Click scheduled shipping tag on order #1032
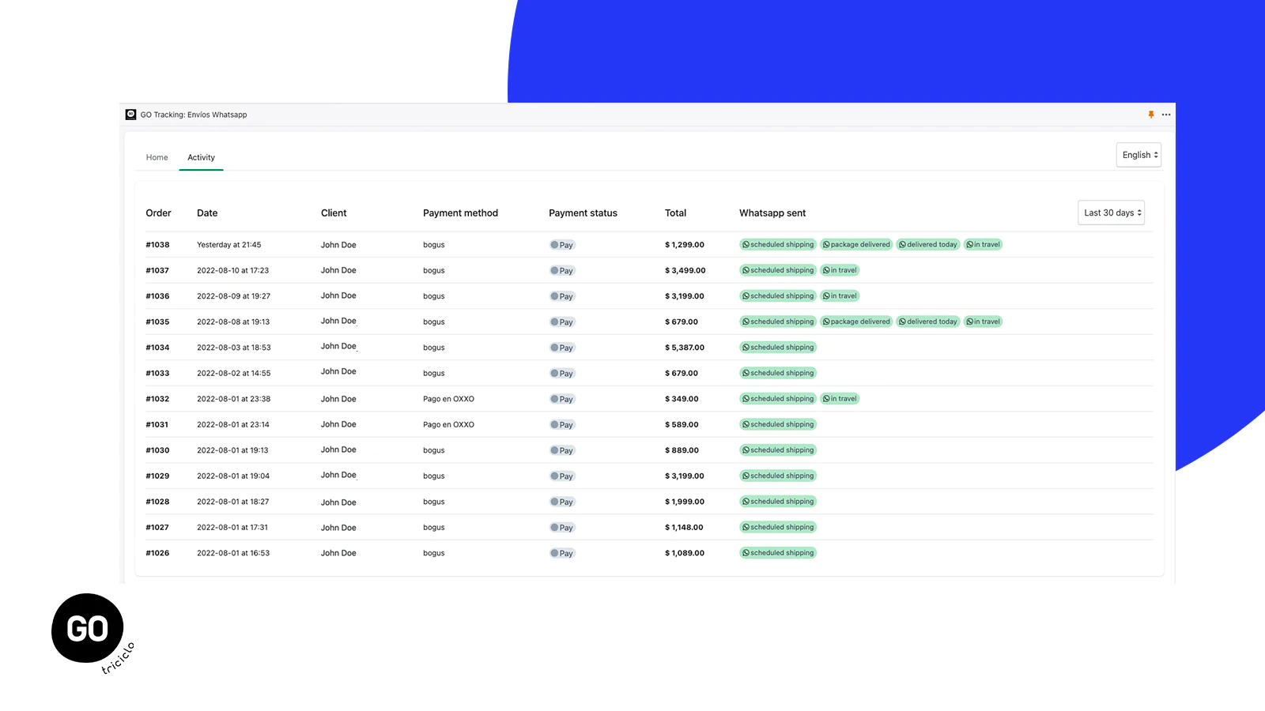 [x=778, y=399]
